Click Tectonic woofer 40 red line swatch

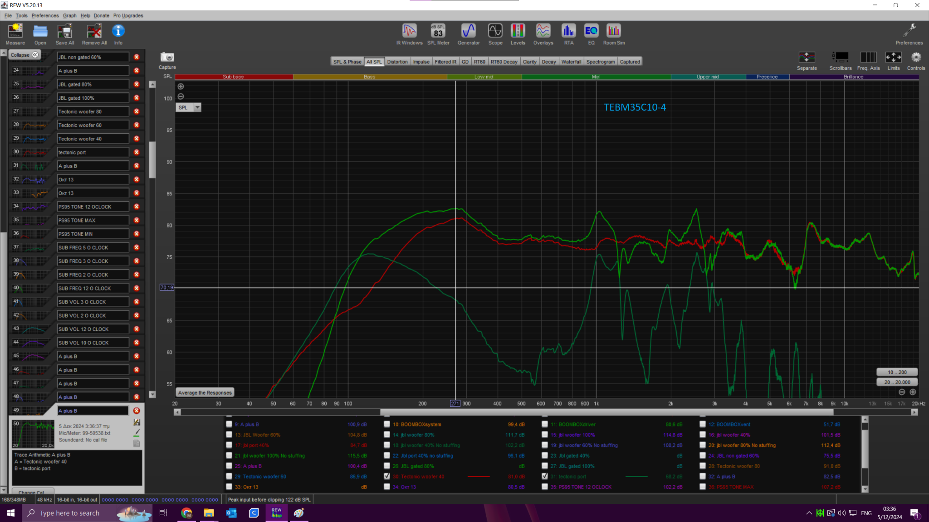(478, 476)
